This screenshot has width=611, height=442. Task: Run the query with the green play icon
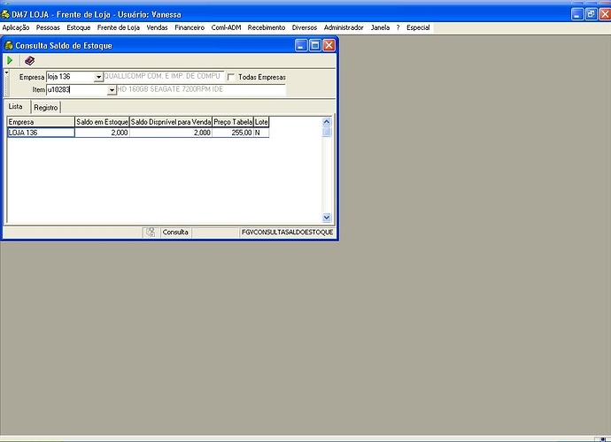pyautogui.click(x=10, y=60)
